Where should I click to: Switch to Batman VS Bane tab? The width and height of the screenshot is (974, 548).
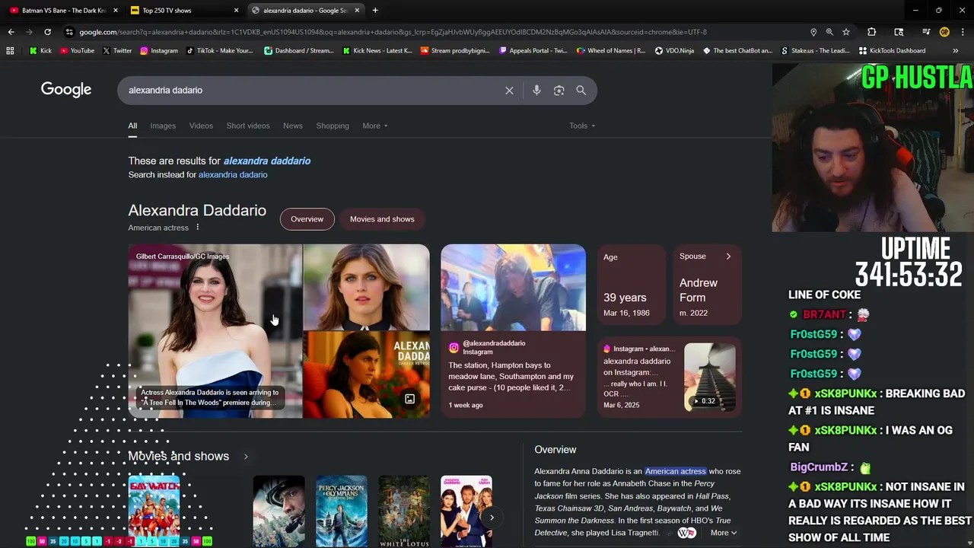63,11
